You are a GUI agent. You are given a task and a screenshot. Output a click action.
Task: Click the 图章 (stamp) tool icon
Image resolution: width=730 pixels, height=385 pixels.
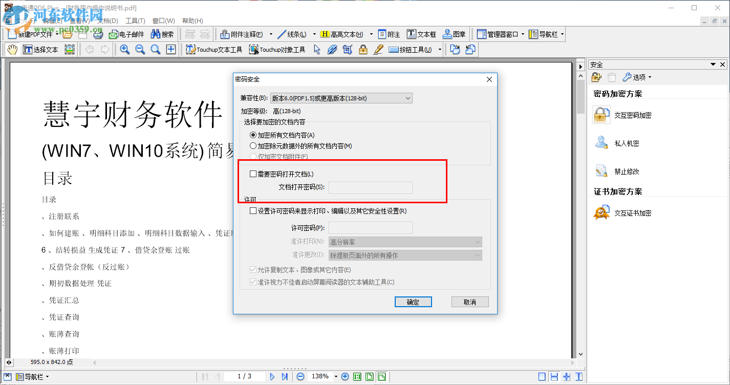453,34
